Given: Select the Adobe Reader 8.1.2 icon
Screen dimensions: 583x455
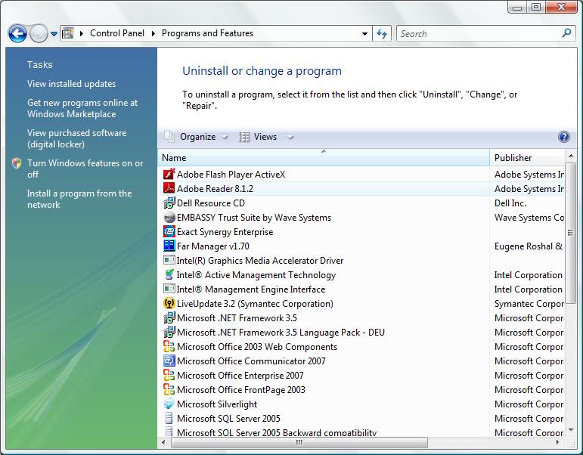Looking at the screenshot, I should 169,189.
